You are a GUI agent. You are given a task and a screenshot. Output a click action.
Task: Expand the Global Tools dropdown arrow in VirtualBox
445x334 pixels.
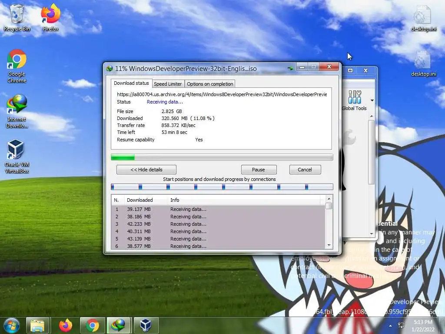tap(372, 100)
